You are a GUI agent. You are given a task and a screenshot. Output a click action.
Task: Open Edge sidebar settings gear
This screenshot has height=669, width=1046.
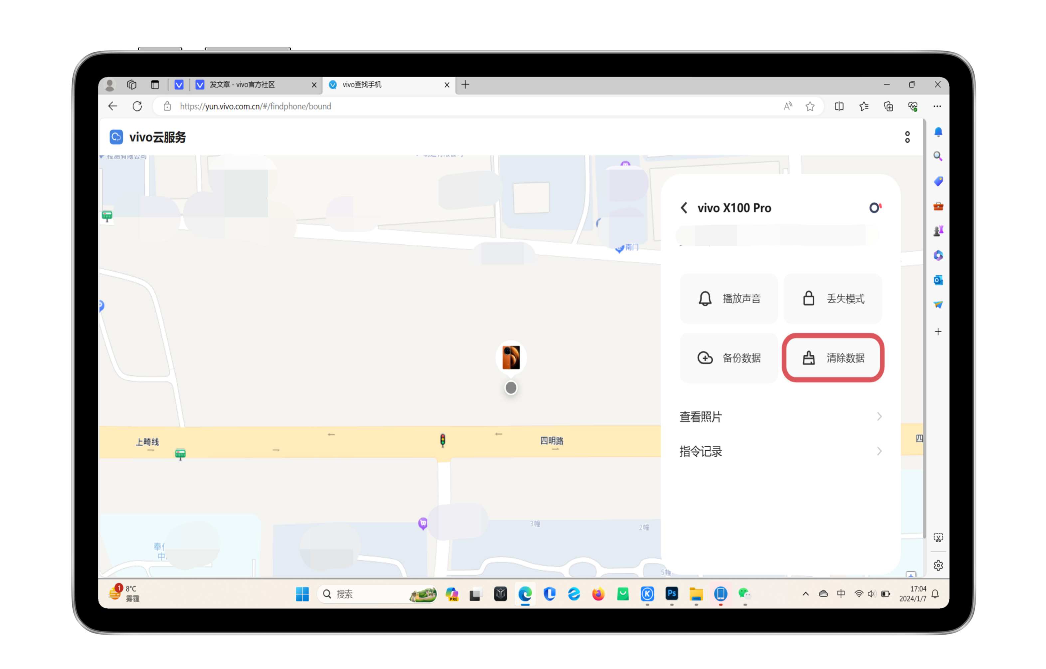pos(938,566)
